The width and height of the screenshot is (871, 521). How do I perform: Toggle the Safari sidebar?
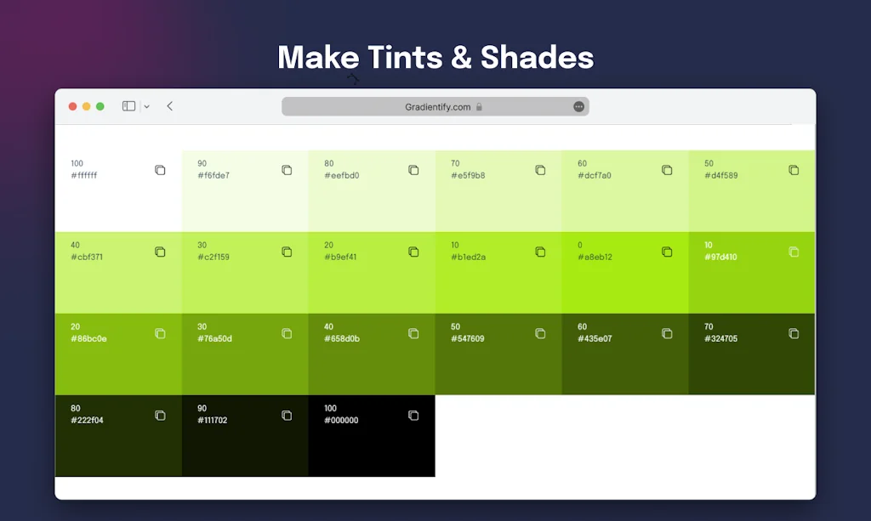[128, 105]
